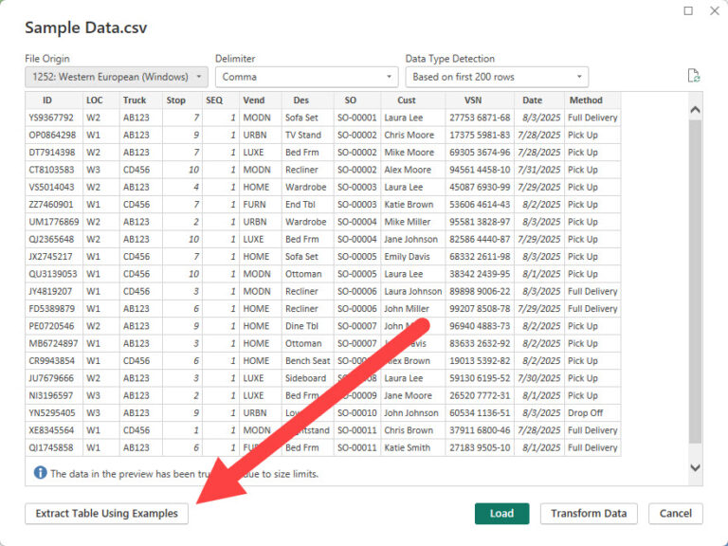Click ID cell MB6724897
The height and width of the screenshot is (546, 728).
coord(53,343)
